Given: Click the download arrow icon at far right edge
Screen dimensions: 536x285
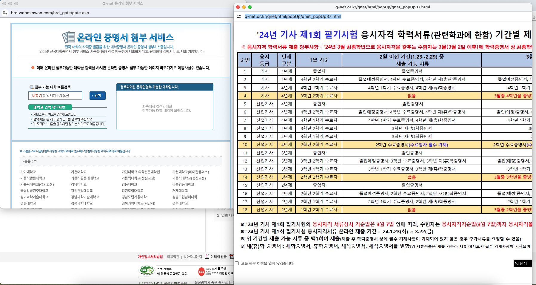Looking at the screenshot, I should (534, 18).
